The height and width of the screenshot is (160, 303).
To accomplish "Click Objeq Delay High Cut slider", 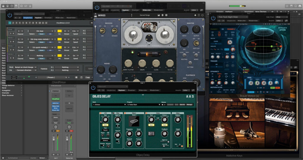I will tap(165, 142).
